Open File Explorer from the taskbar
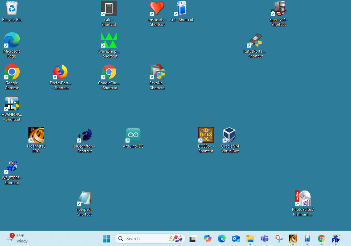Image resolution: width=351 pixels, height=246 pixels. tap(250, 239)
